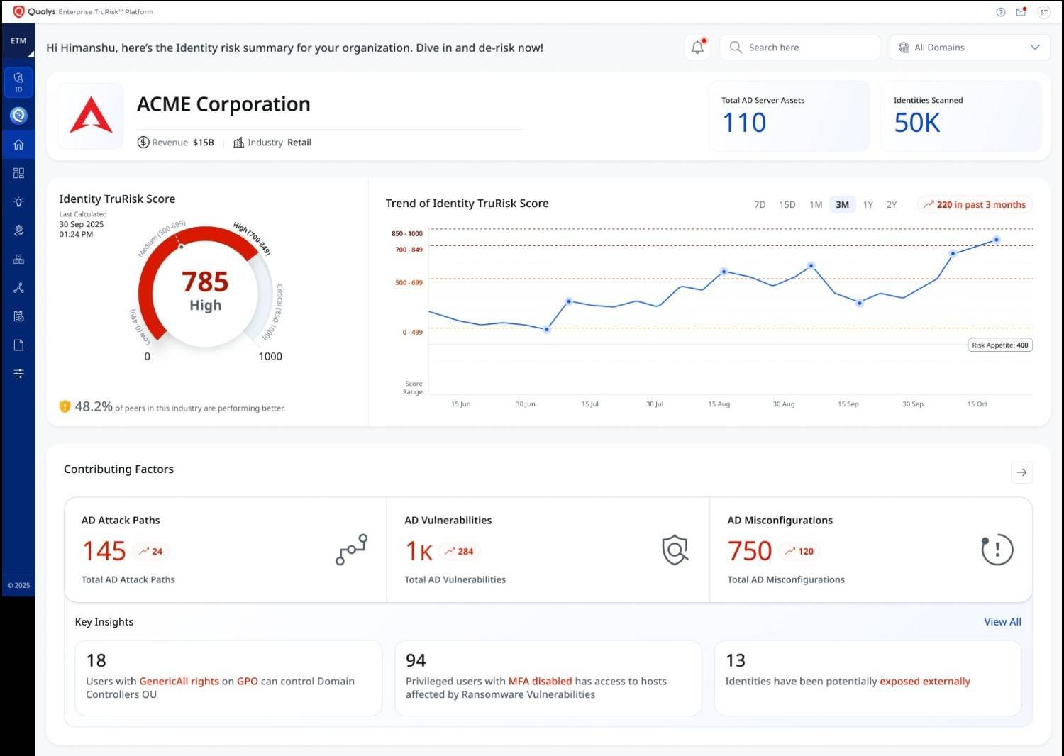This screenshot has width=1064, height=756.
Task: Expand Contributing Factors with arrow button
Action: click(x=1021, y=472)
